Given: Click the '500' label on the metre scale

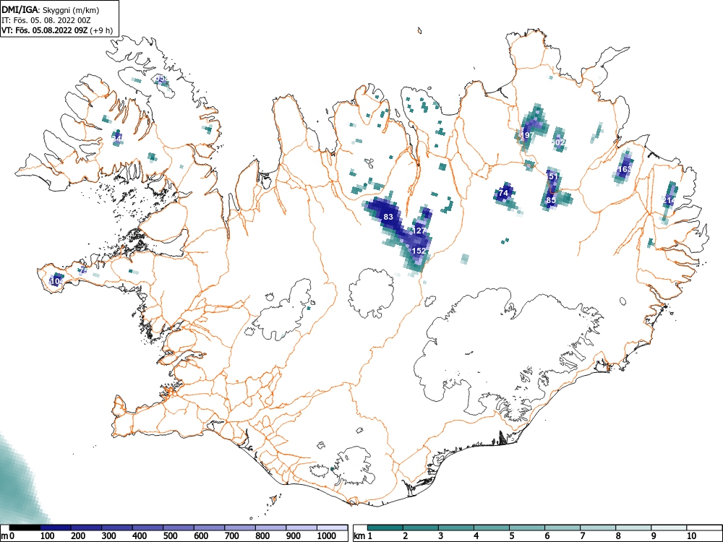Looking at the screenshot, I should [x=170, y=536].
